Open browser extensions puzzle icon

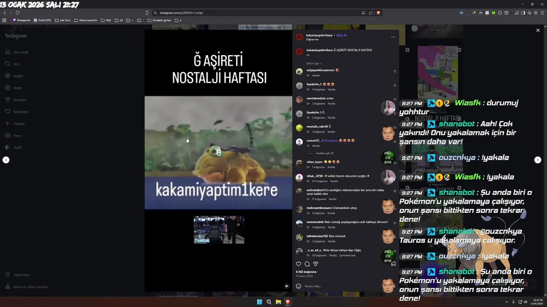(x=500, y=13)
